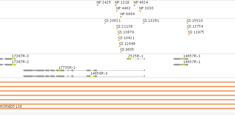Screen dimensions: 235x115
Task: Select the GS:20621 insertion triangle
Action: click(x=105, y=23)
